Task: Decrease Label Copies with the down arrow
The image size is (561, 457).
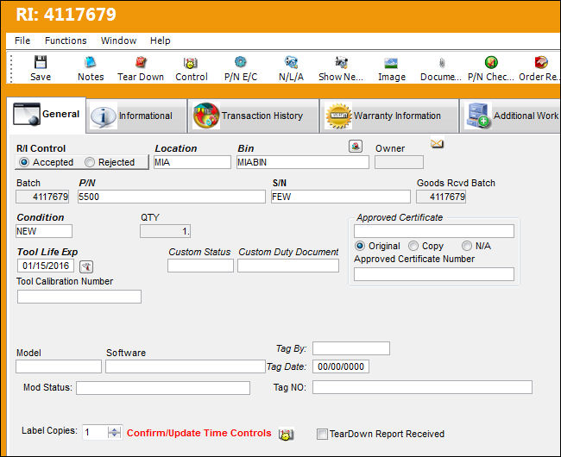Action: pyautogui.click(x=115, y=435)
